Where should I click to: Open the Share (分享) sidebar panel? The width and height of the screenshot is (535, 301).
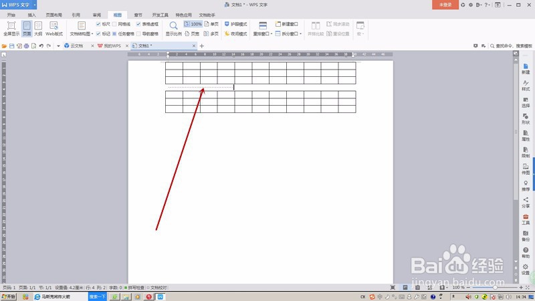[x=526, y=203]
